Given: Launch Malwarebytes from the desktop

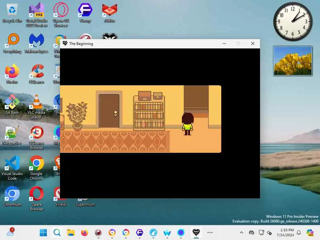Looking at the screenshot, I should click(37, 43).
